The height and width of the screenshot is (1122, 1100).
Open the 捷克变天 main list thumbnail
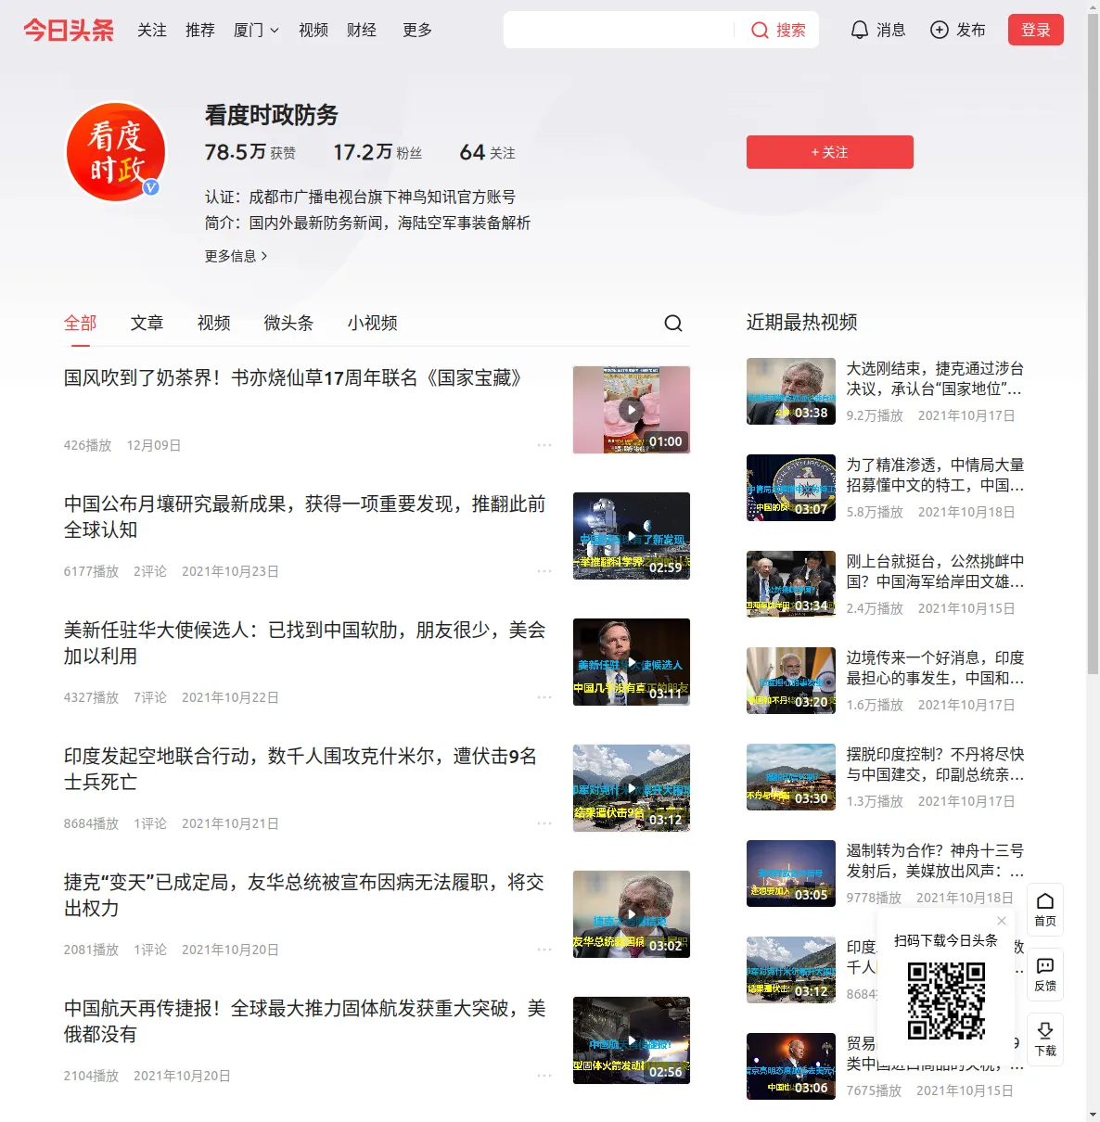[632, 914]
